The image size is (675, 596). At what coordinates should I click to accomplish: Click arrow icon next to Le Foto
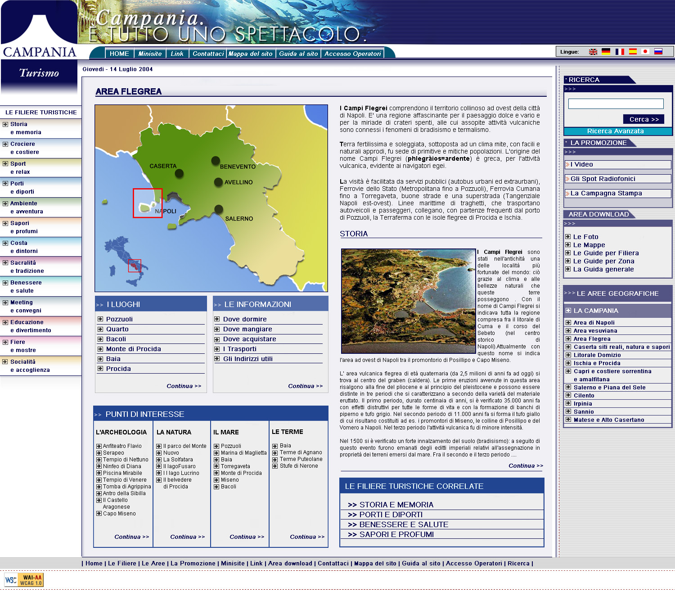click(568, 237)
